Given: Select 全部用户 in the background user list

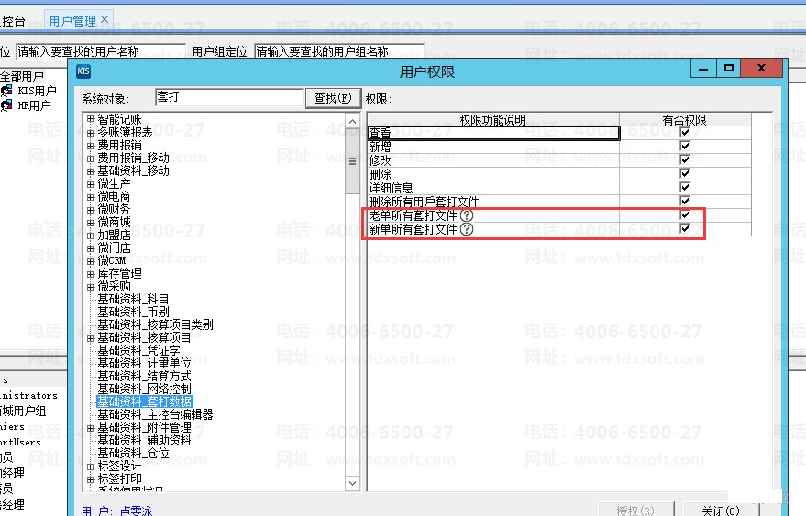Looking at the screenshot, I should (x=22, y=77).
